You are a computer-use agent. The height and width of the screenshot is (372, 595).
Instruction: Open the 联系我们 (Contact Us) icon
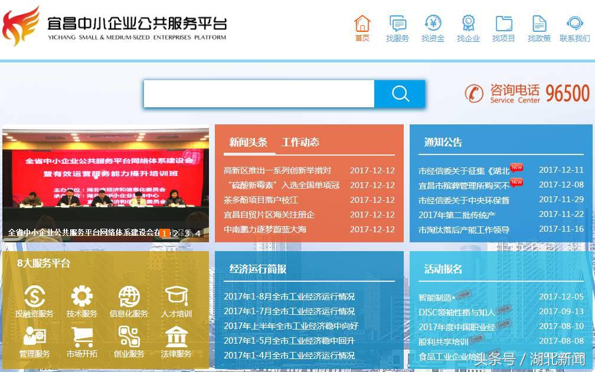(x=574, y=27)
